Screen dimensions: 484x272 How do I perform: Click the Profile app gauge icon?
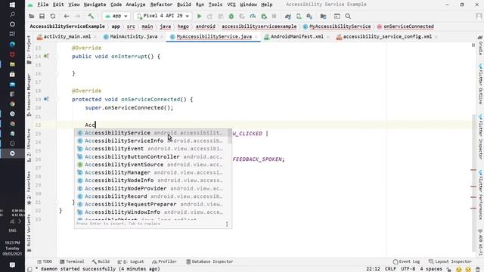253,16
